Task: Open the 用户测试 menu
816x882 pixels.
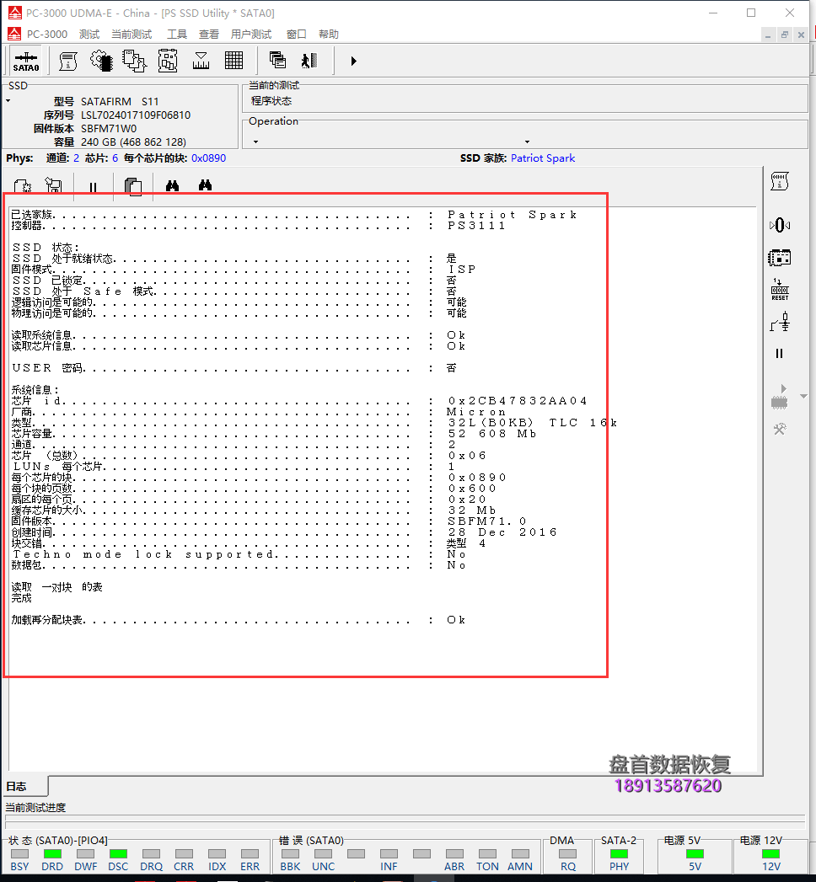Action: click(x=251, y=35)
